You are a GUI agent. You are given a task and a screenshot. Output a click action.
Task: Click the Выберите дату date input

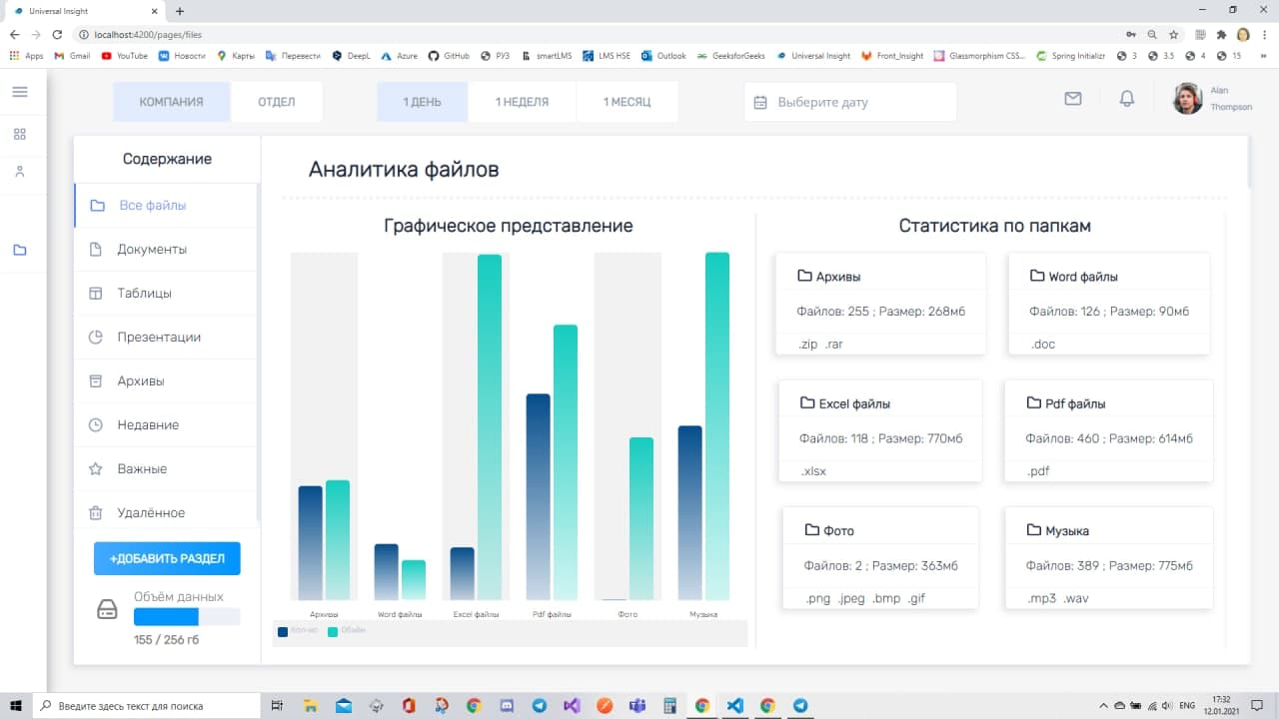tap(850, 102)
